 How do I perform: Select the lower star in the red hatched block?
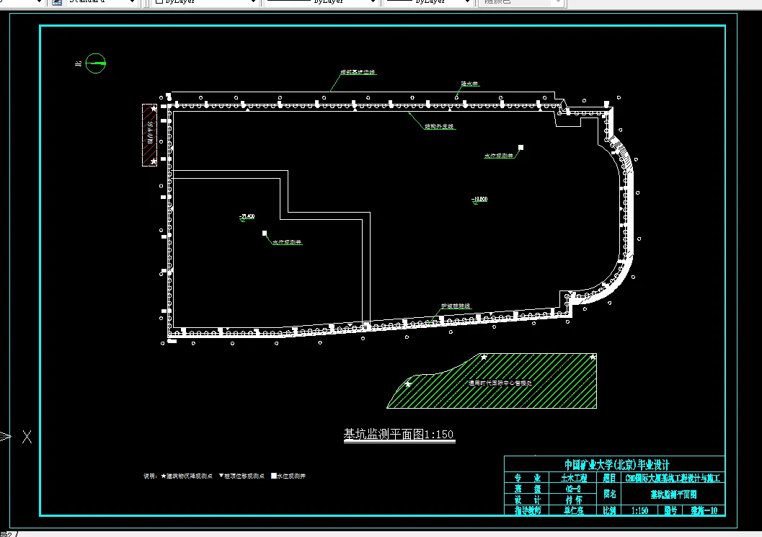tap(154, 161)
